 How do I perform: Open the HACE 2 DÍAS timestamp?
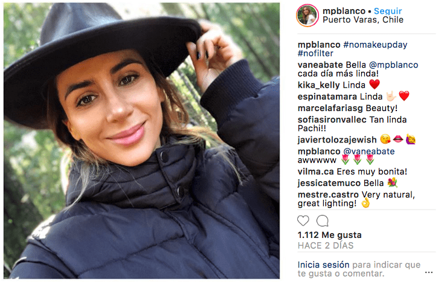pos(326,246)
